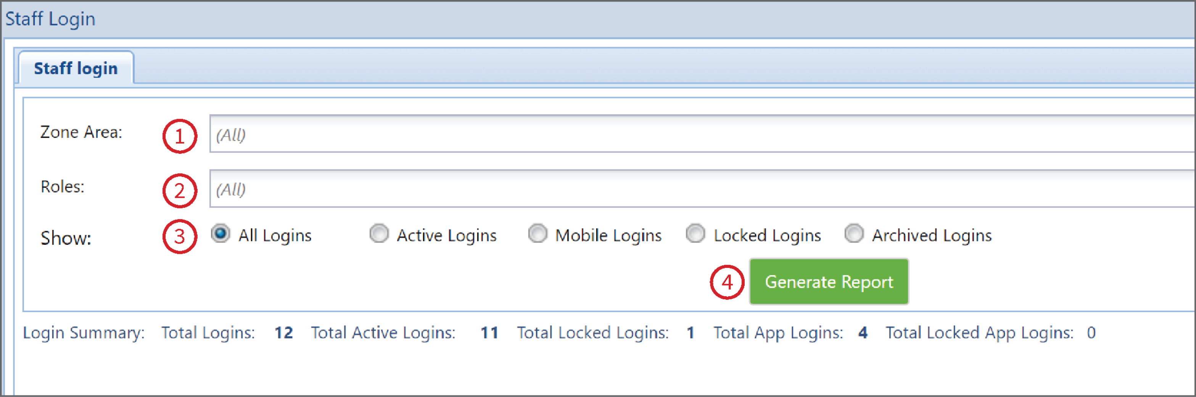Click the Total Locked App Logins value
This screenshot has width=1196, height=397.
1091,333
